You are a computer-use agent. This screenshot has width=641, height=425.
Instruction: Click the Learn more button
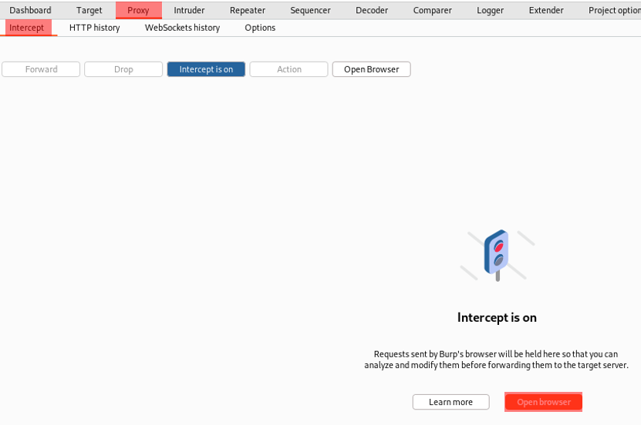[x=451, y=402]
